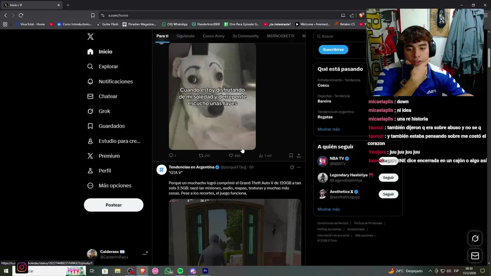Open Política de Privacidad link

[x=368, y=223]
